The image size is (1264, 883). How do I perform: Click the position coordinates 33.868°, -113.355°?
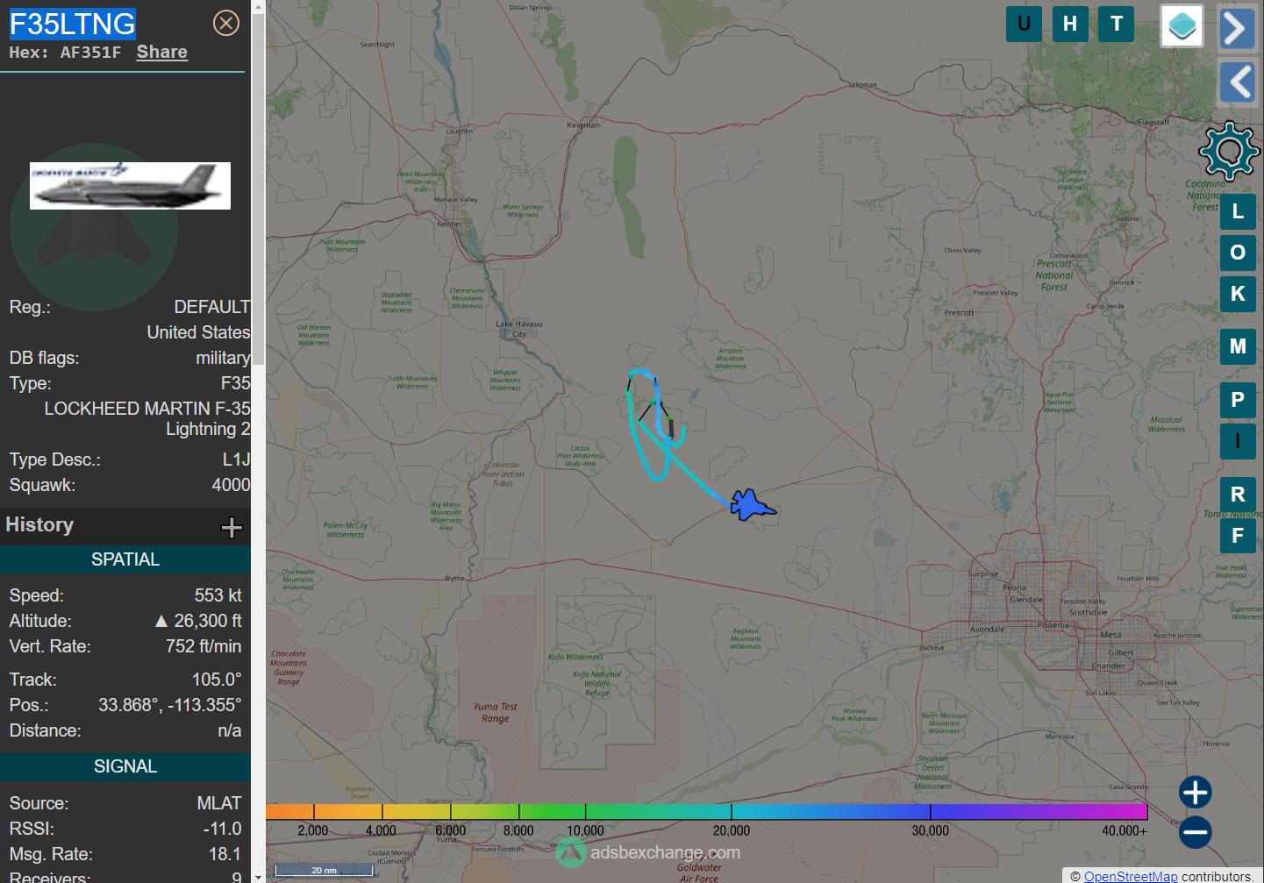[169, 705]
